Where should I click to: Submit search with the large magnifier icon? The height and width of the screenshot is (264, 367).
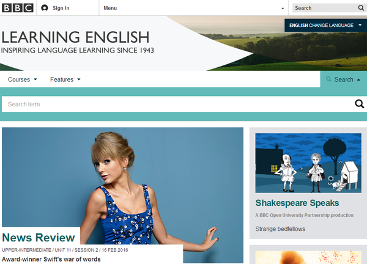point(359,104)
